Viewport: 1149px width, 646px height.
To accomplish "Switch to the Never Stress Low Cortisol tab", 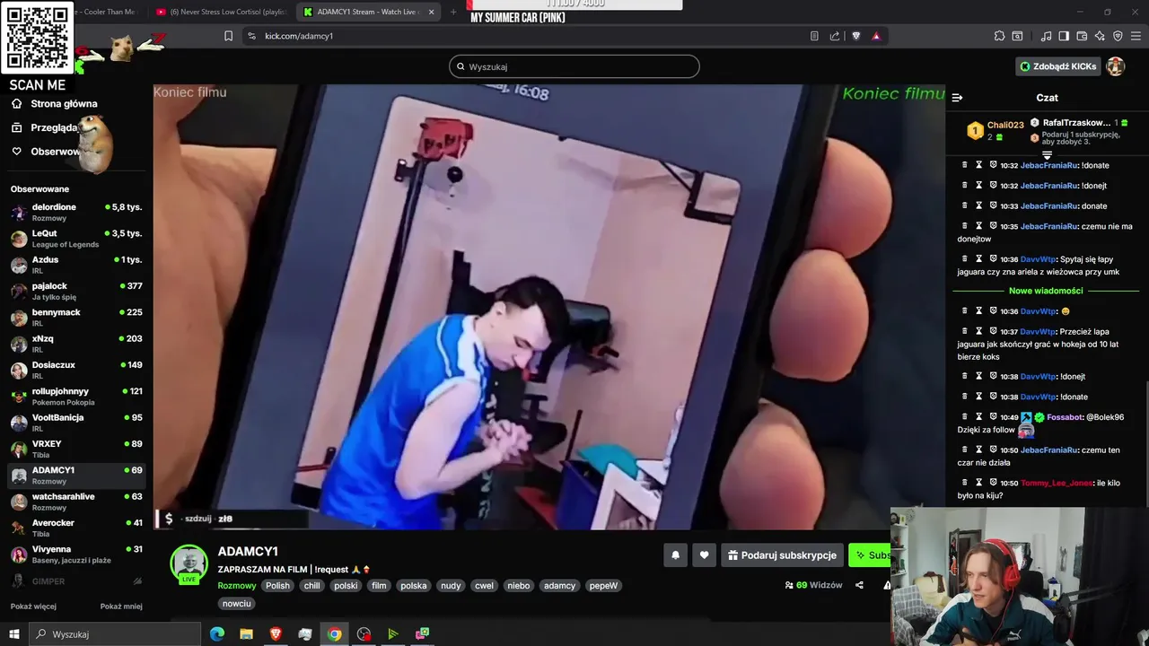I will point(221,12).
